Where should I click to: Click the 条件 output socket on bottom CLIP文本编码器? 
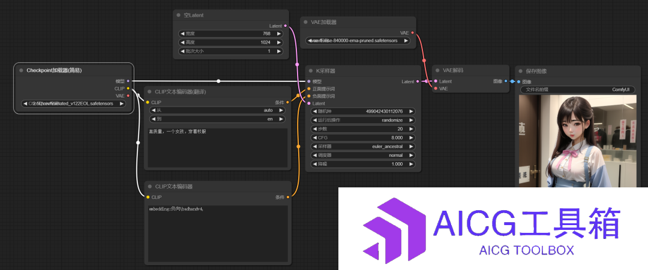287,197
